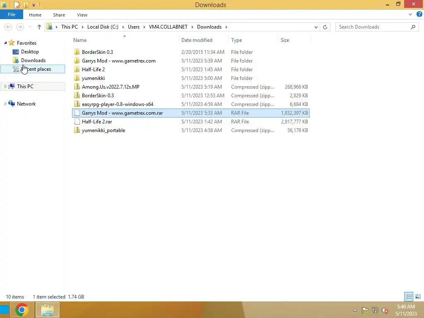This screenshot has width=424, height=318.
Task: Select the BorderSkin 0.3 folder icon
Action: click(x=77, y=52)
